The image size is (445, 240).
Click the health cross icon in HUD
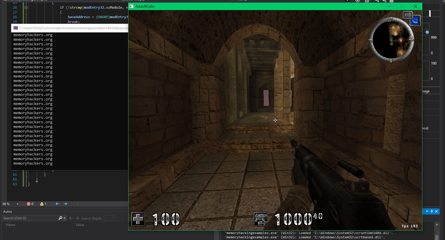click(138, 219)
